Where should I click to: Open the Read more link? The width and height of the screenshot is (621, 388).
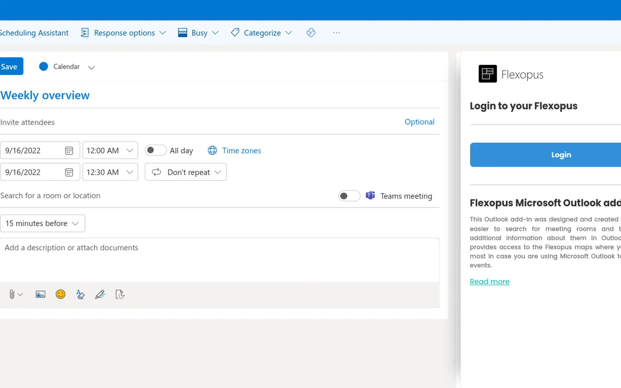coord(489,281)
